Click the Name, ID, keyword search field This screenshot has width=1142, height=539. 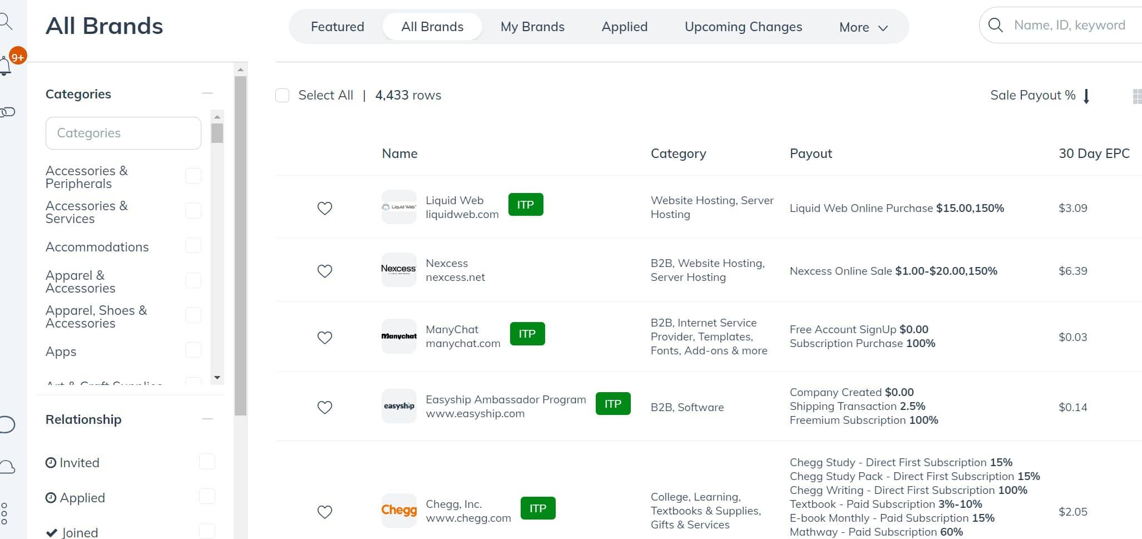[1069, 25]
